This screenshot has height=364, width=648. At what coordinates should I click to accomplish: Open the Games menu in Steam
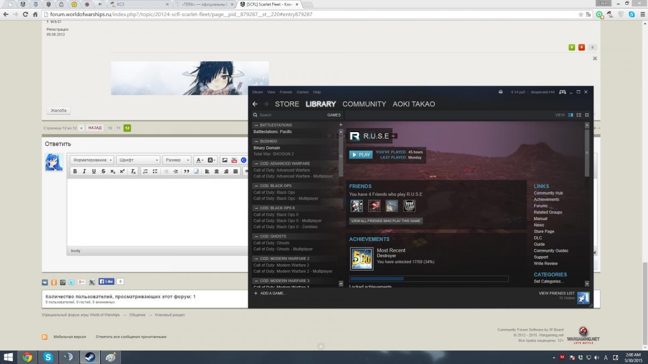(302, 92)
